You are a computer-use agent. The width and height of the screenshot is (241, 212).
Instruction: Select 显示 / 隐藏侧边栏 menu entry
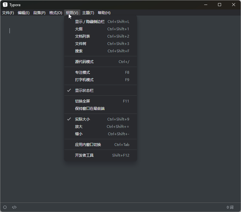pyautogui.click(x=101, y=22)
